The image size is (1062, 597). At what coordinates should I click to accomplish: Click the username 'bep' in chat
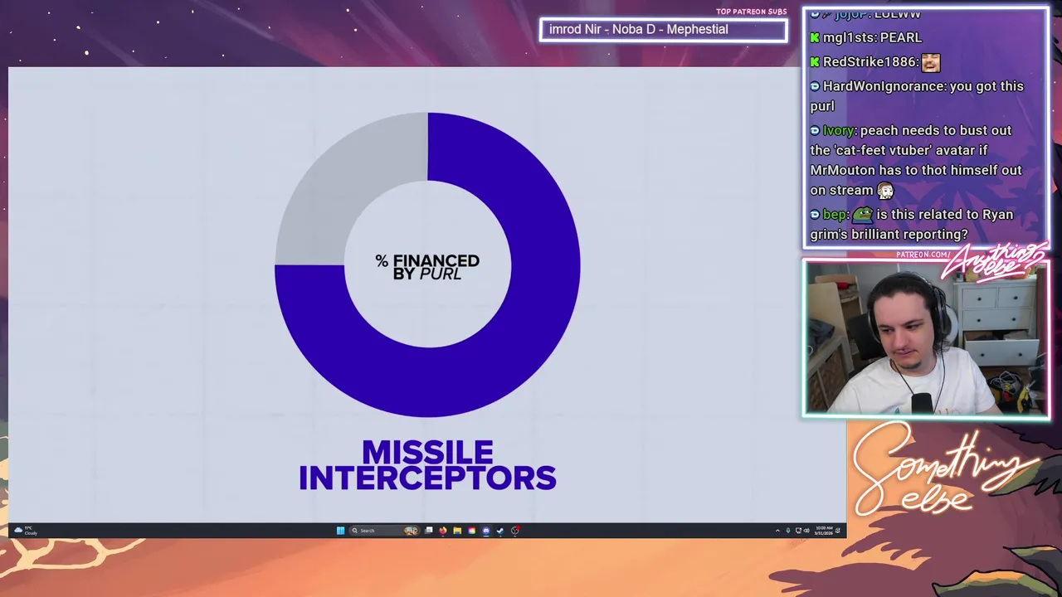835,215
